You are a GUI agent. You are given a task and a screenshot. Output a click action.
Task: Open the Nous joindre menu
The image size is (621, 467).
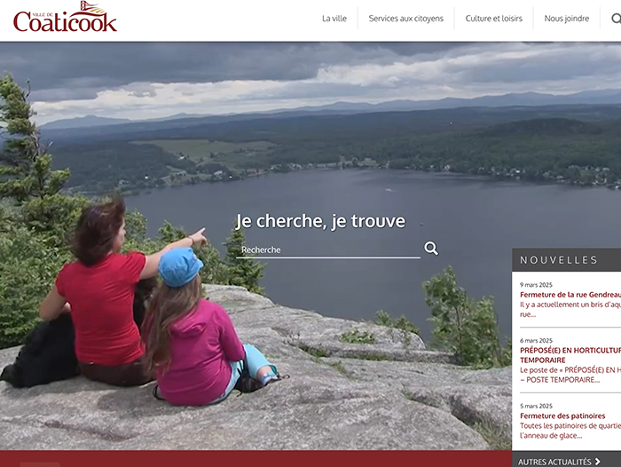click(x=566, y=19)
